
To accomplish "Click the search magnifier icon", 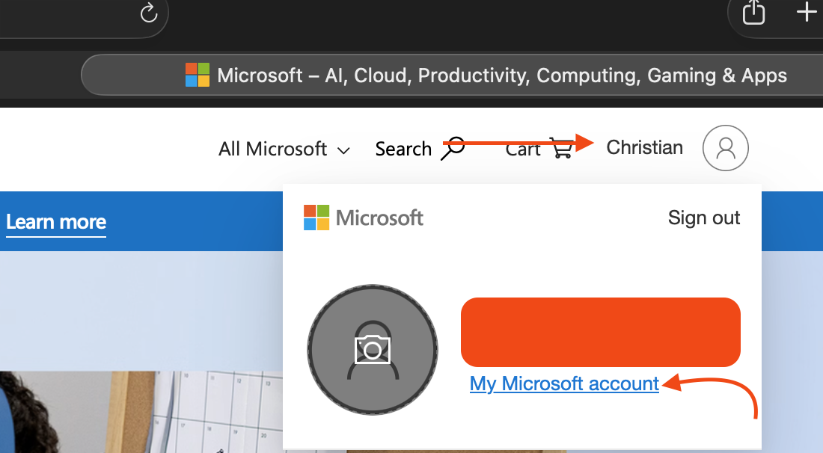I will pyautogui.click(x=453, y=148).
